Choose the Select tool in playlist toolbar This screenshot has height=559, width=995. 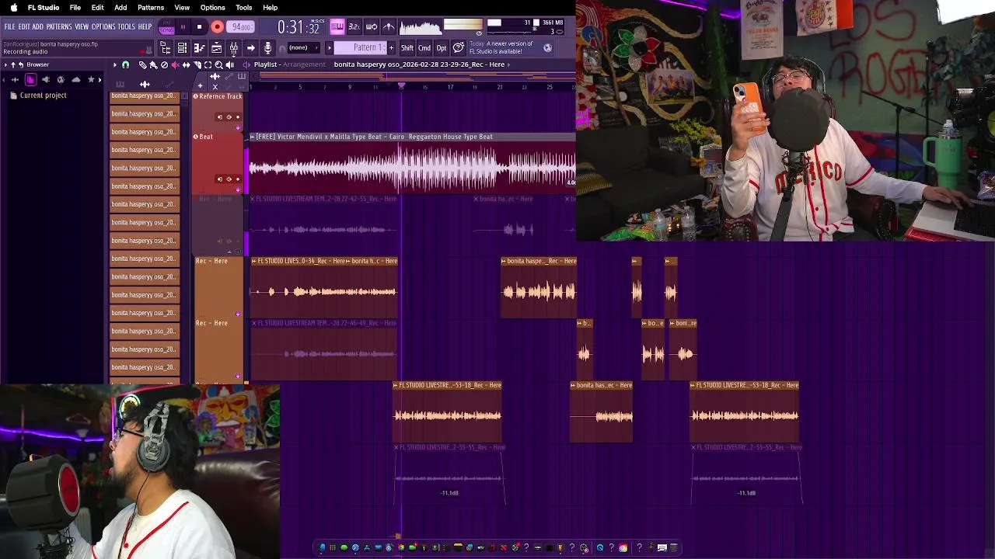(208, 64)
